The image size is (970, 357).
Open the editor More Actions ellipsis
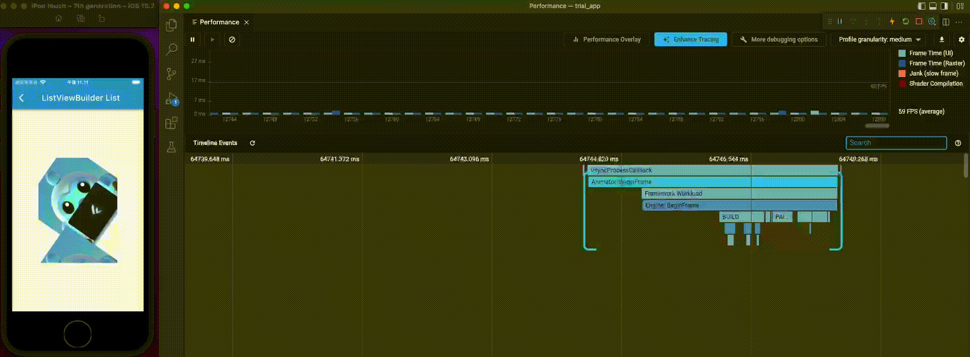958,22
